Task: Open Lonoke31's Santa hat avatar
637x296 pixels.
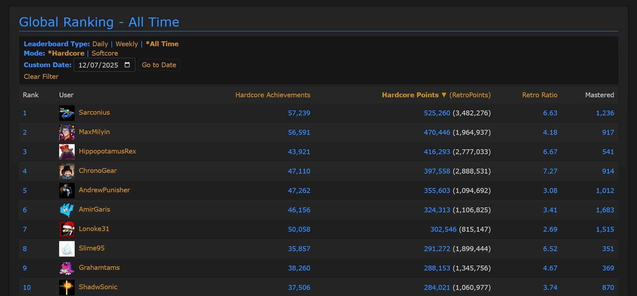Action: pyautogui.click(x=67, y=229)
